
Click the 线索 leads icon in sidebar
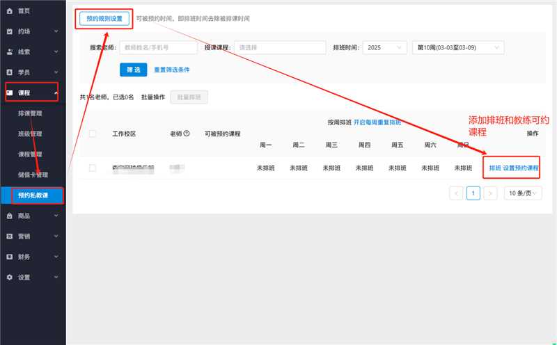pyautogui.click(x=10, y=52)
